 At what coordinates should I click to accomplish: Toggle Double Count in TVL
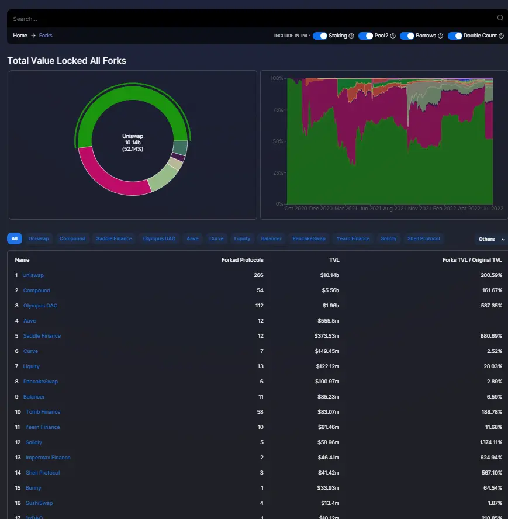(455, 36)
